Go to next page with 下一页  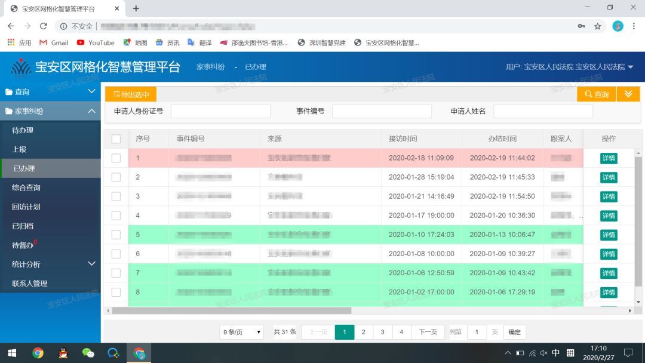(x=428, y=331)
